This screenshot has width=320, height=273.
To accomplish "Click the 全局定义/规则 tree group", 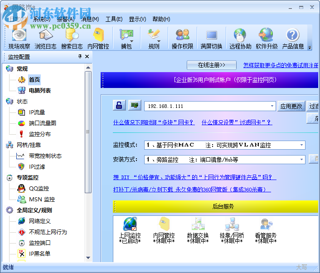I will click(x=34, y=210).
